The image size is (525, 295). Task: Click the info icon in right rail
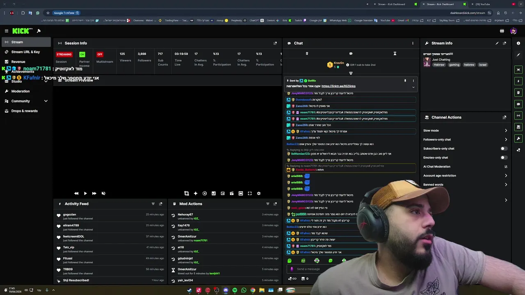pos(518,43)
